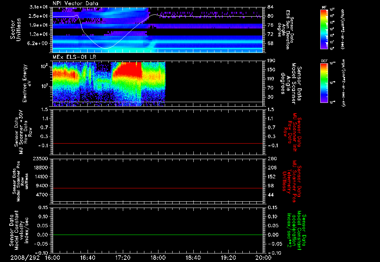Image resolution: width=380 pixels, height=262 pixels.
Task: Click the 'Model Scanner Angle degrees' axis label
Action: point(291,84)
